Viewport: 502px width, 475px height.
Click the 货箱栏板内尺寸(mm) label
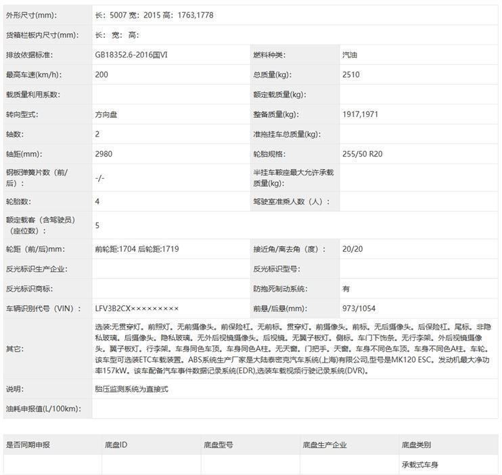(42, 35)
